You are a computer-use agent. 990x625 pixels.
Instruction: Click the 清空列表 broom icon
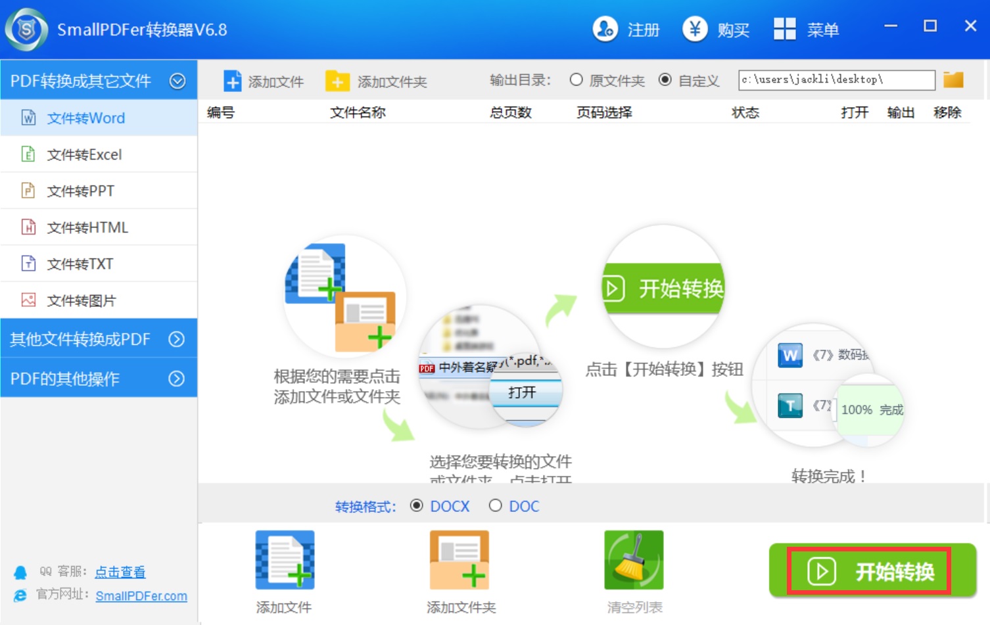point(634,560)
